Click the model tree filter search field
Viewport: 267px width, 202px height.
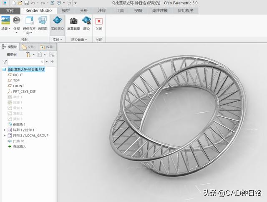[25, 62]
